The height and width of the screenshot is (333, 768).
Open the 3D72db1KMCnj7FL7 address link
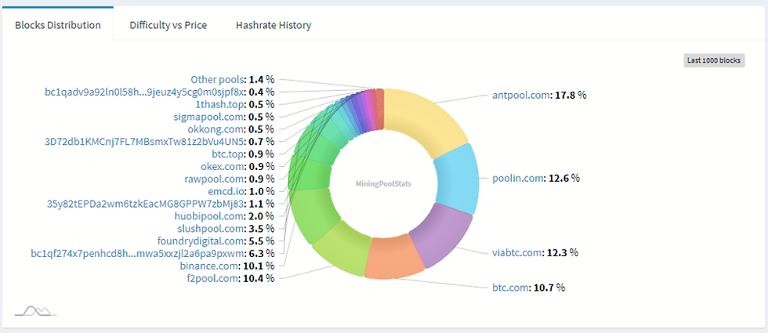tap(144, 142)
